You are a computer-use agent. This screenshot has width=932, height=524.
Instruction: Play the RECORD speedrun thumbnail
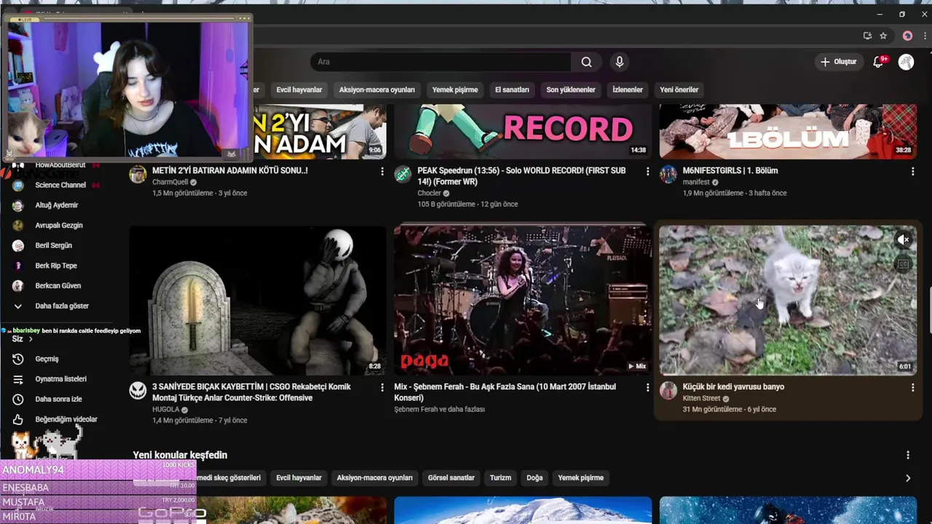523,131
